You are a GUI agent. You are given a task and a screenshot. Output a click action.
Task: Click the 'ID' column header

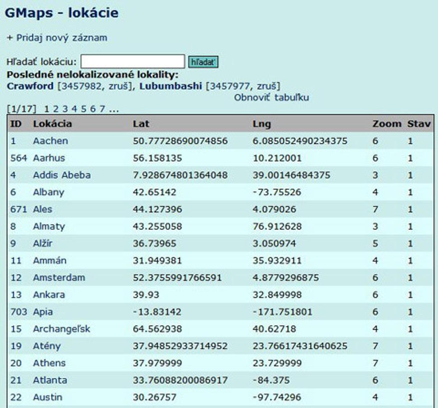16,124
